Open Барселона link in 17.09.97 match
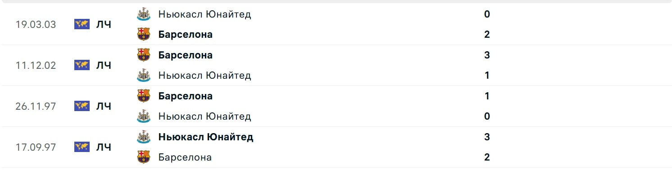 (x=185, y=157)
